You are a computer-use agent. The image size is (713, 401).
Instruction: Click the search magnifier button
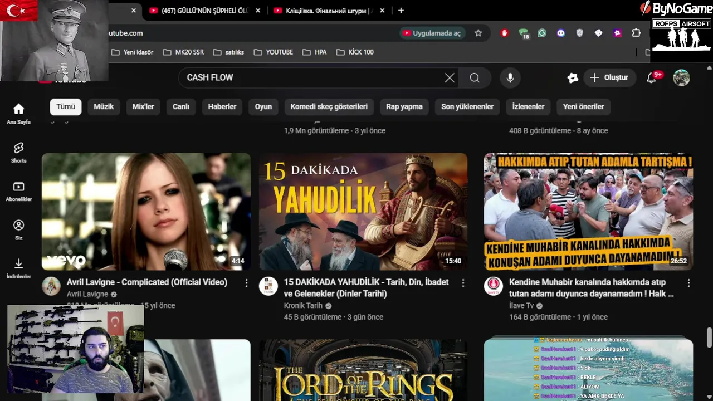pyautogui.click(x=475, y=78)
